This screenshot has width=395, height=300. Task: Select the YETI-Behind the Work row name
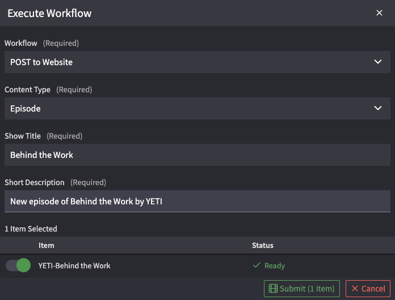tap(74, 265)
